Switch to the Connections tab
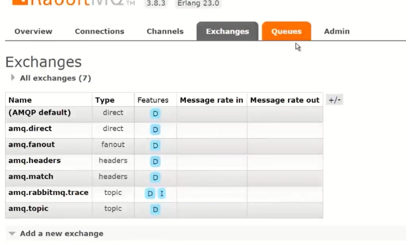Screen dimensions: 406x243 [x=99, y=31]
